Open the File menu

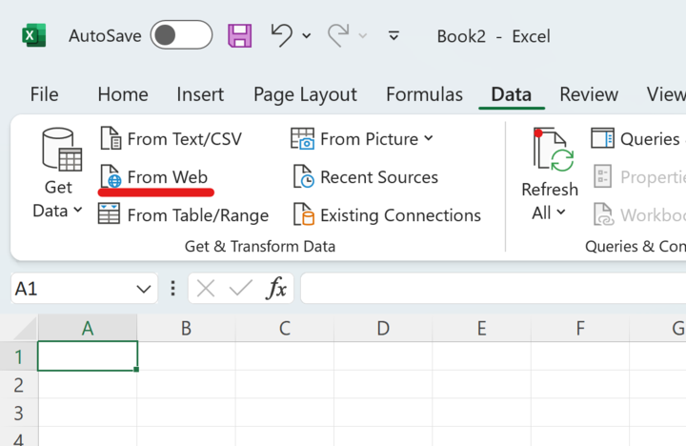(44, 94)
